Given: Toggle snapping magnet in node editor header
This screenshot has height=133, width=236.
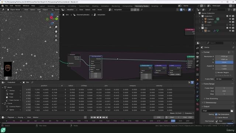Looking at the screenshot, I should pyautogui.click(x=181, y=10).
